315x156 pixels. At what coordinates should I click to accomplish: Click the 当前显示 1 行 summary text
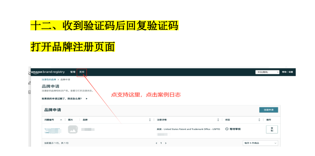point(56,143)
